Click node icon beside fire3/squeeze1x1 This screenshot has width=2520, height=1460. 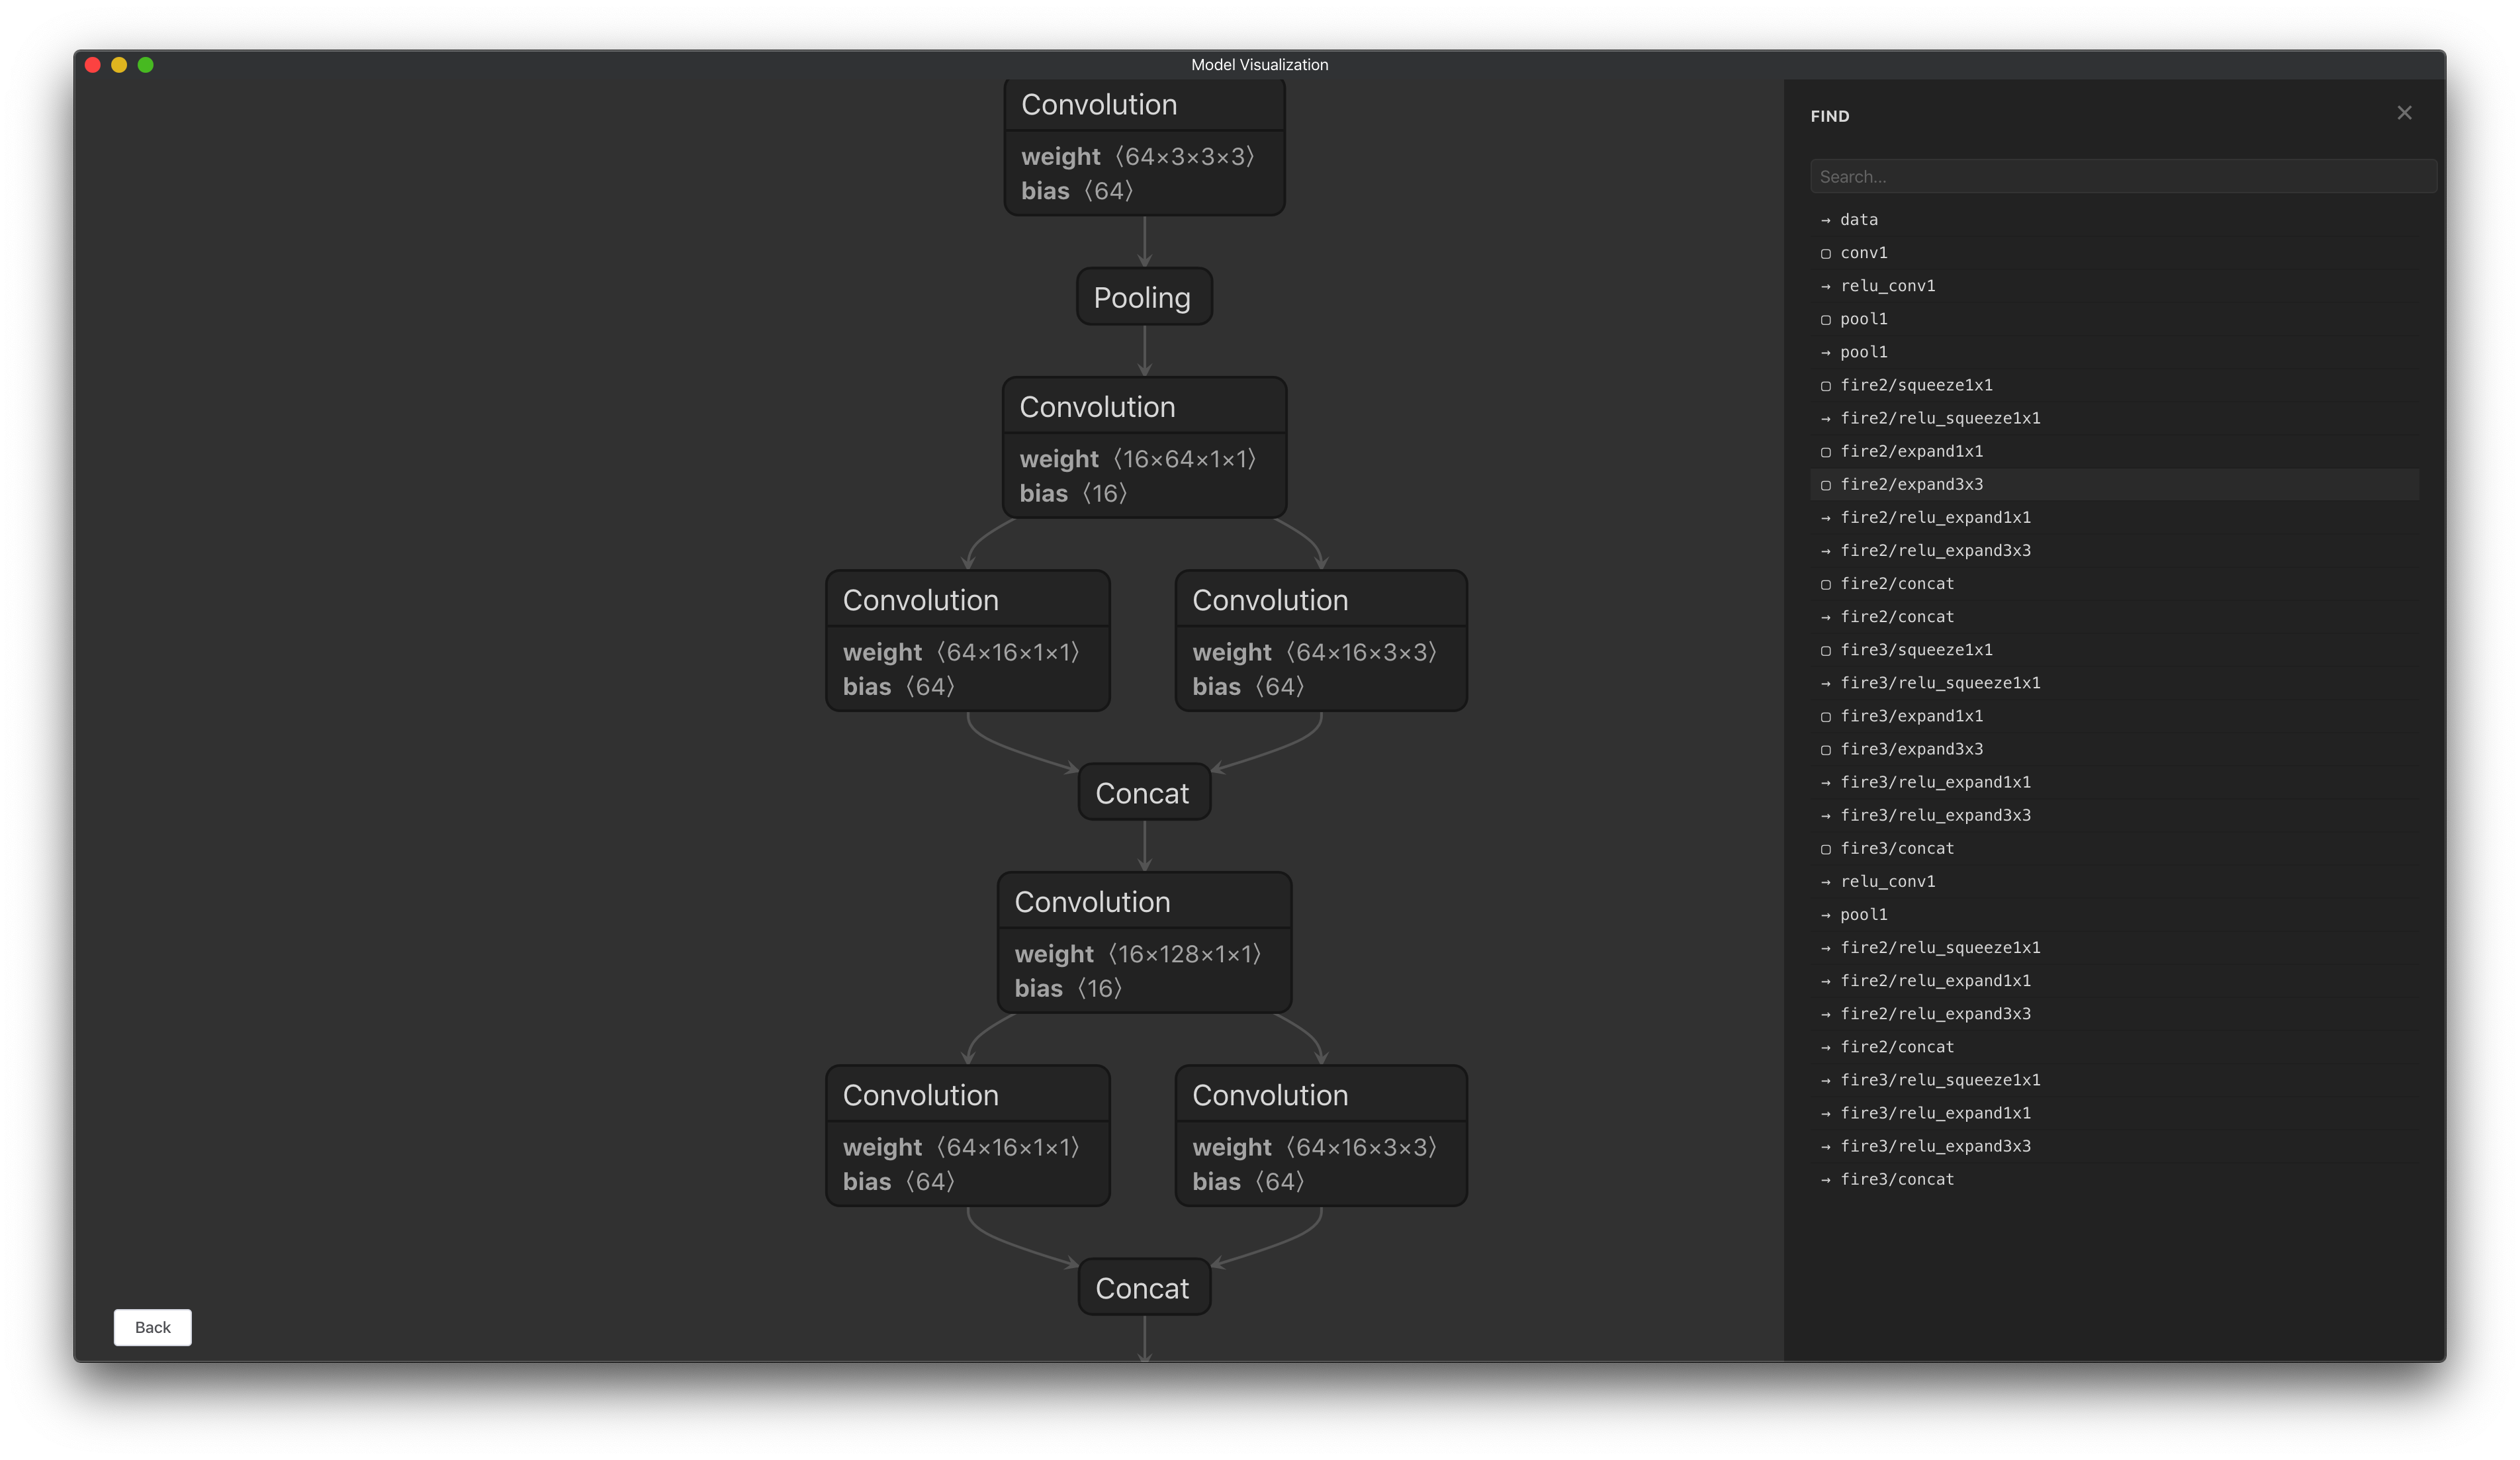coord(1825,651)
